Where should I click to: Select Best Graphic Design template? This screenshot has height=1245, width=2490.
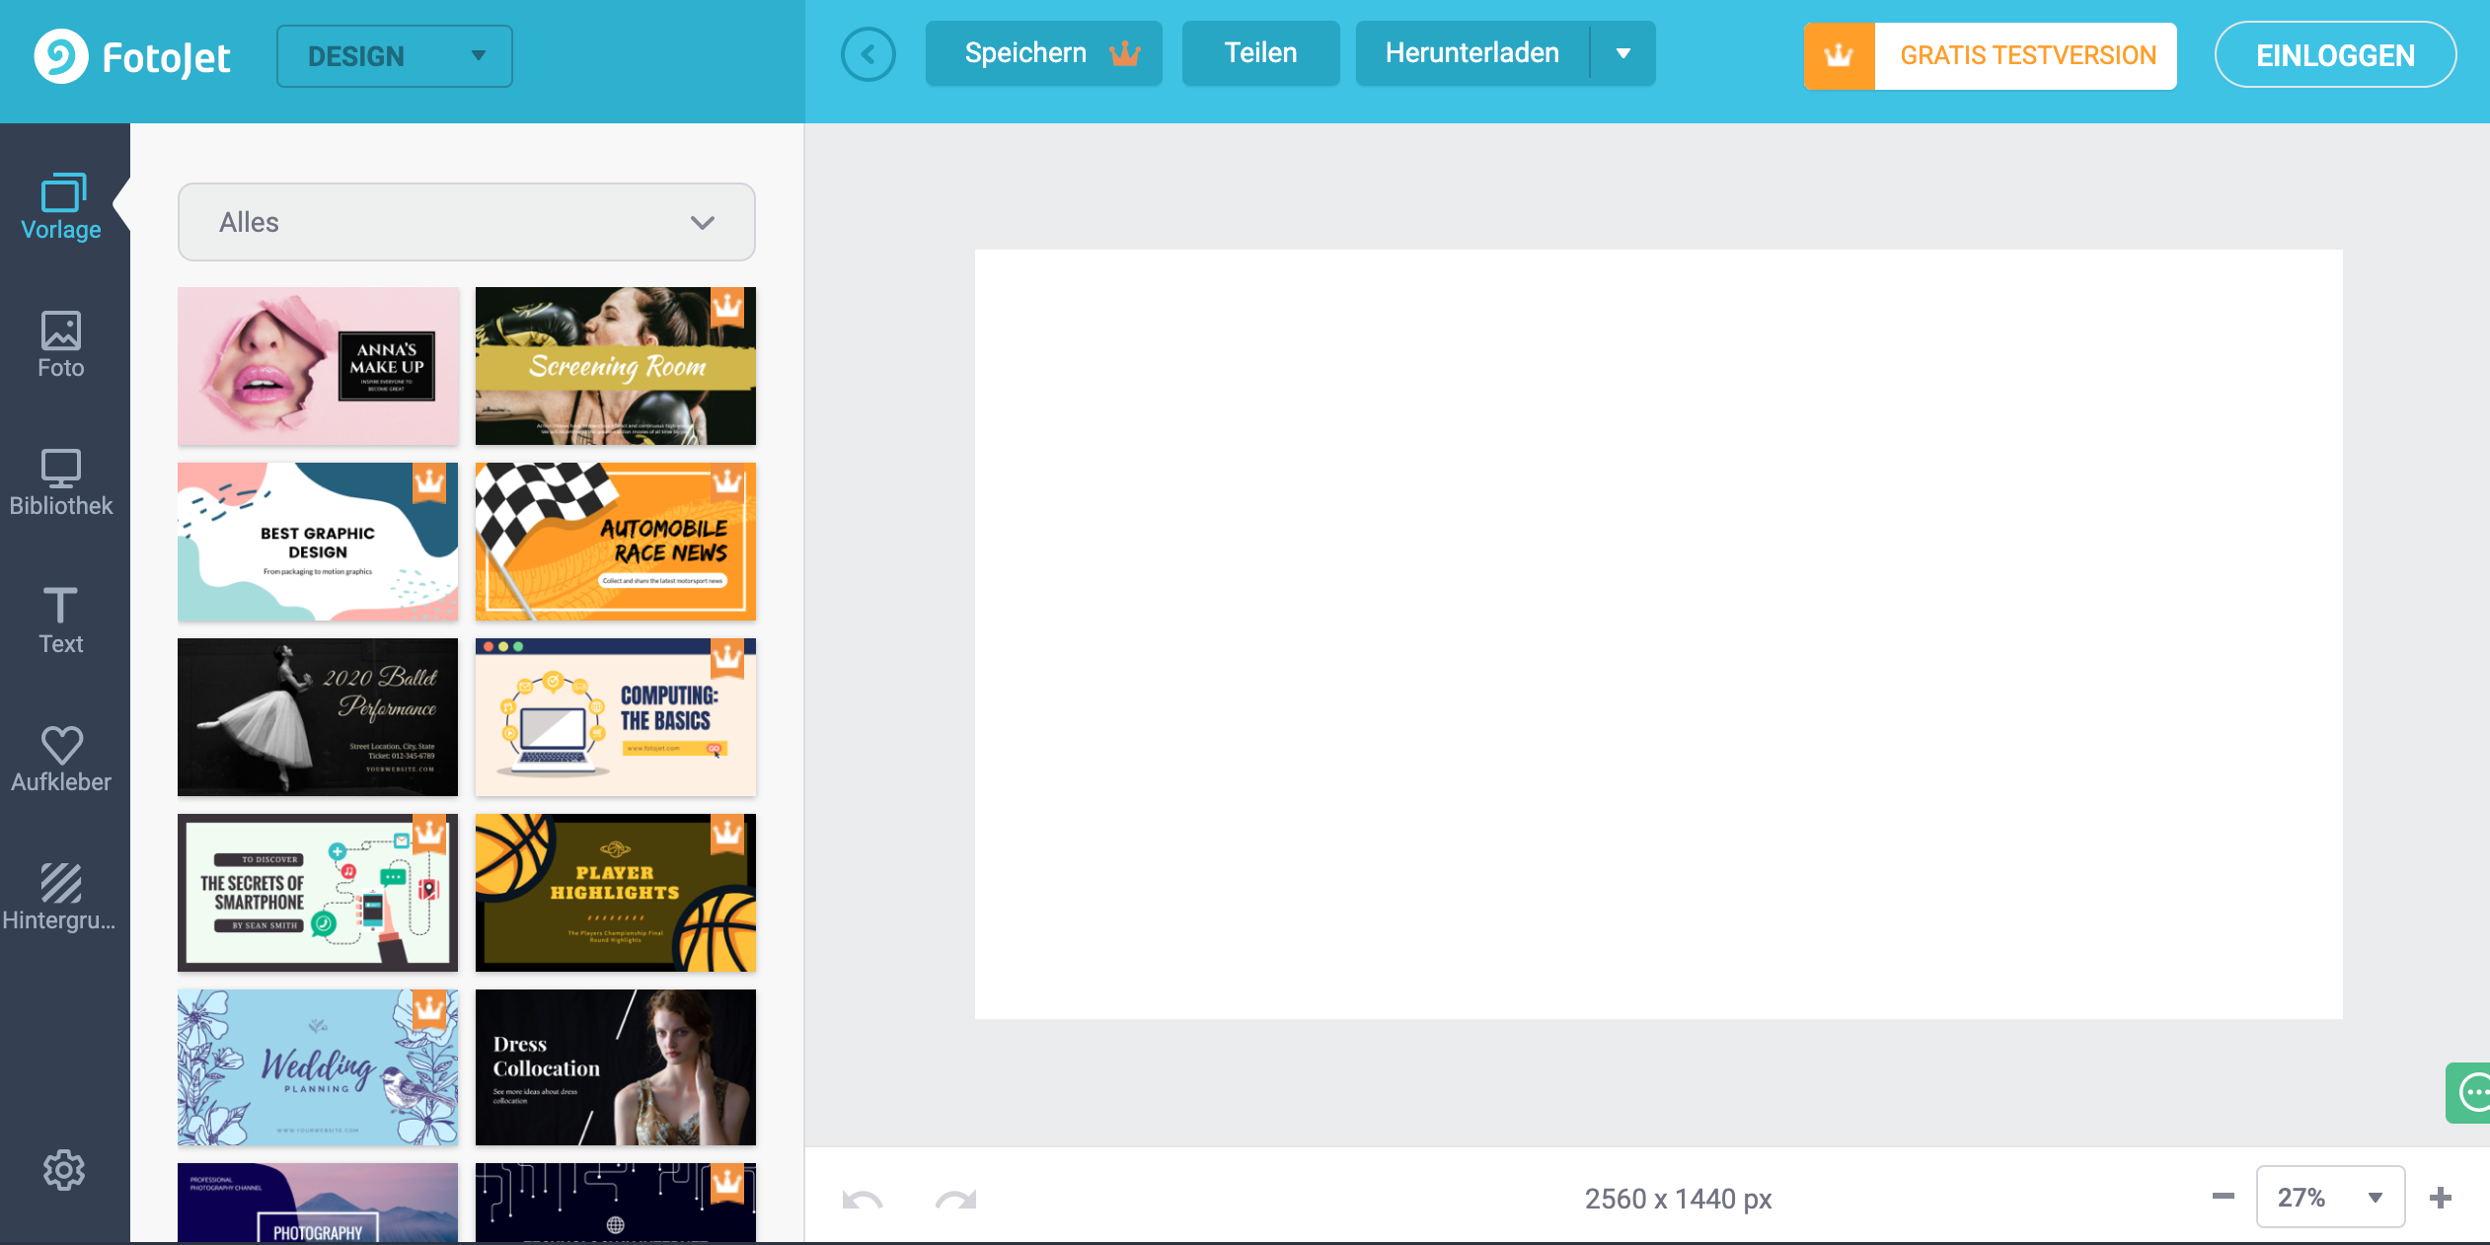click(318, 542)
